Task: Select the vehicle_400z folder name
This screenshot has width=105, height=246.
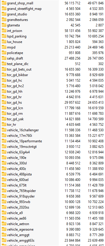Action: (17, 169)
